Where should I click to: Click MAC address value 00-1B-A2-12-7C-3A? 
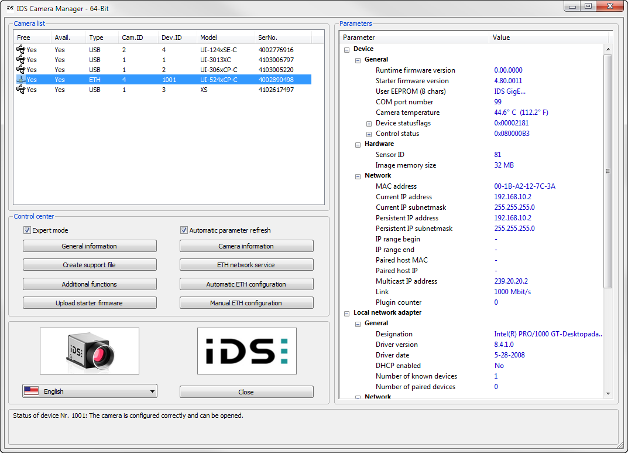524,186
